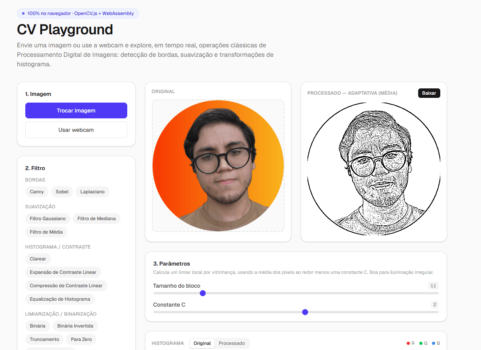The image size is (481, 350).
Task: Click the block size value 11
Action: click(x=433, y=286)
